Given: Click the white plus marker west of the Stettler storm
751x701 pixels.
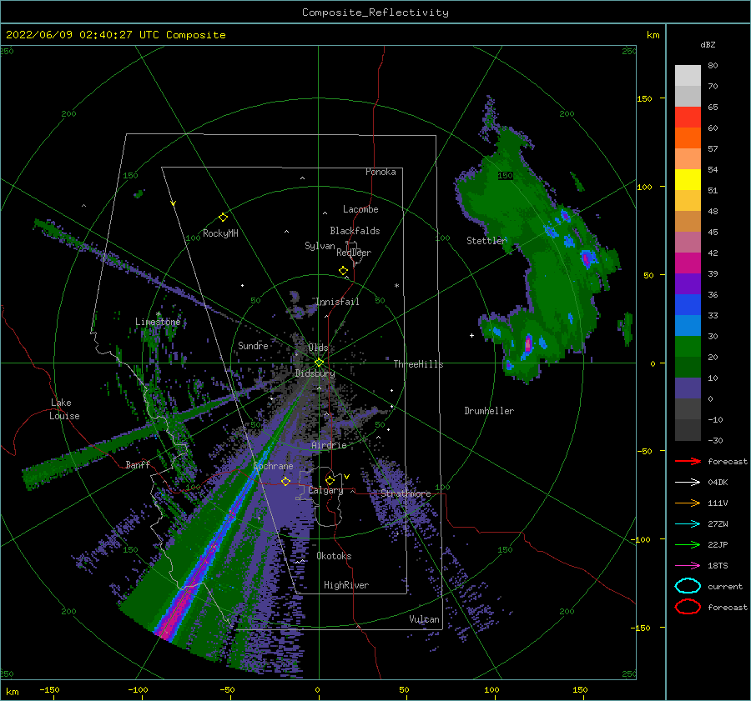Looking at the screenshot, I should coord(471,335).
